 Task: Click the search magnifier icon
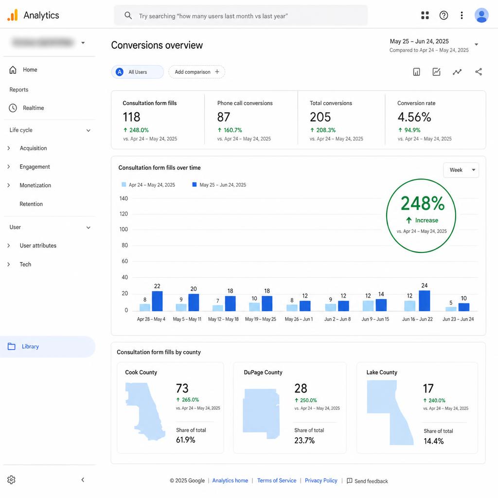pos(128,15)
